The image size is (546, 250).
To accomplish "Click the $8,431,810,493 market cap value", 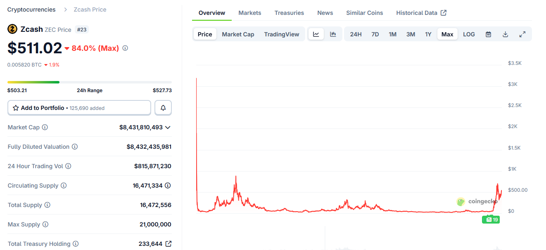I will point(141,127).
